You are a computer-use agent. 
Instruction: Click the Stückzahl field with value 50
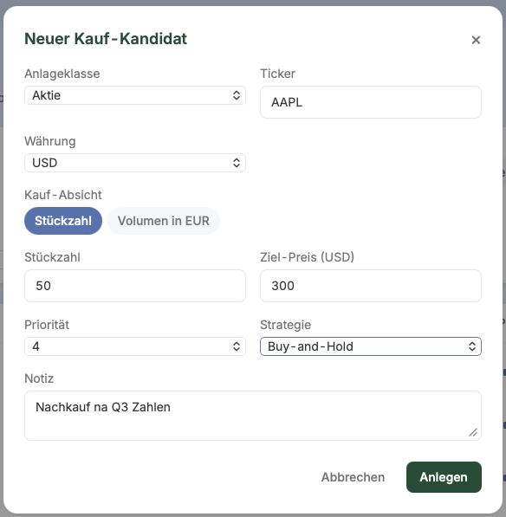click(x=135, y=286)
